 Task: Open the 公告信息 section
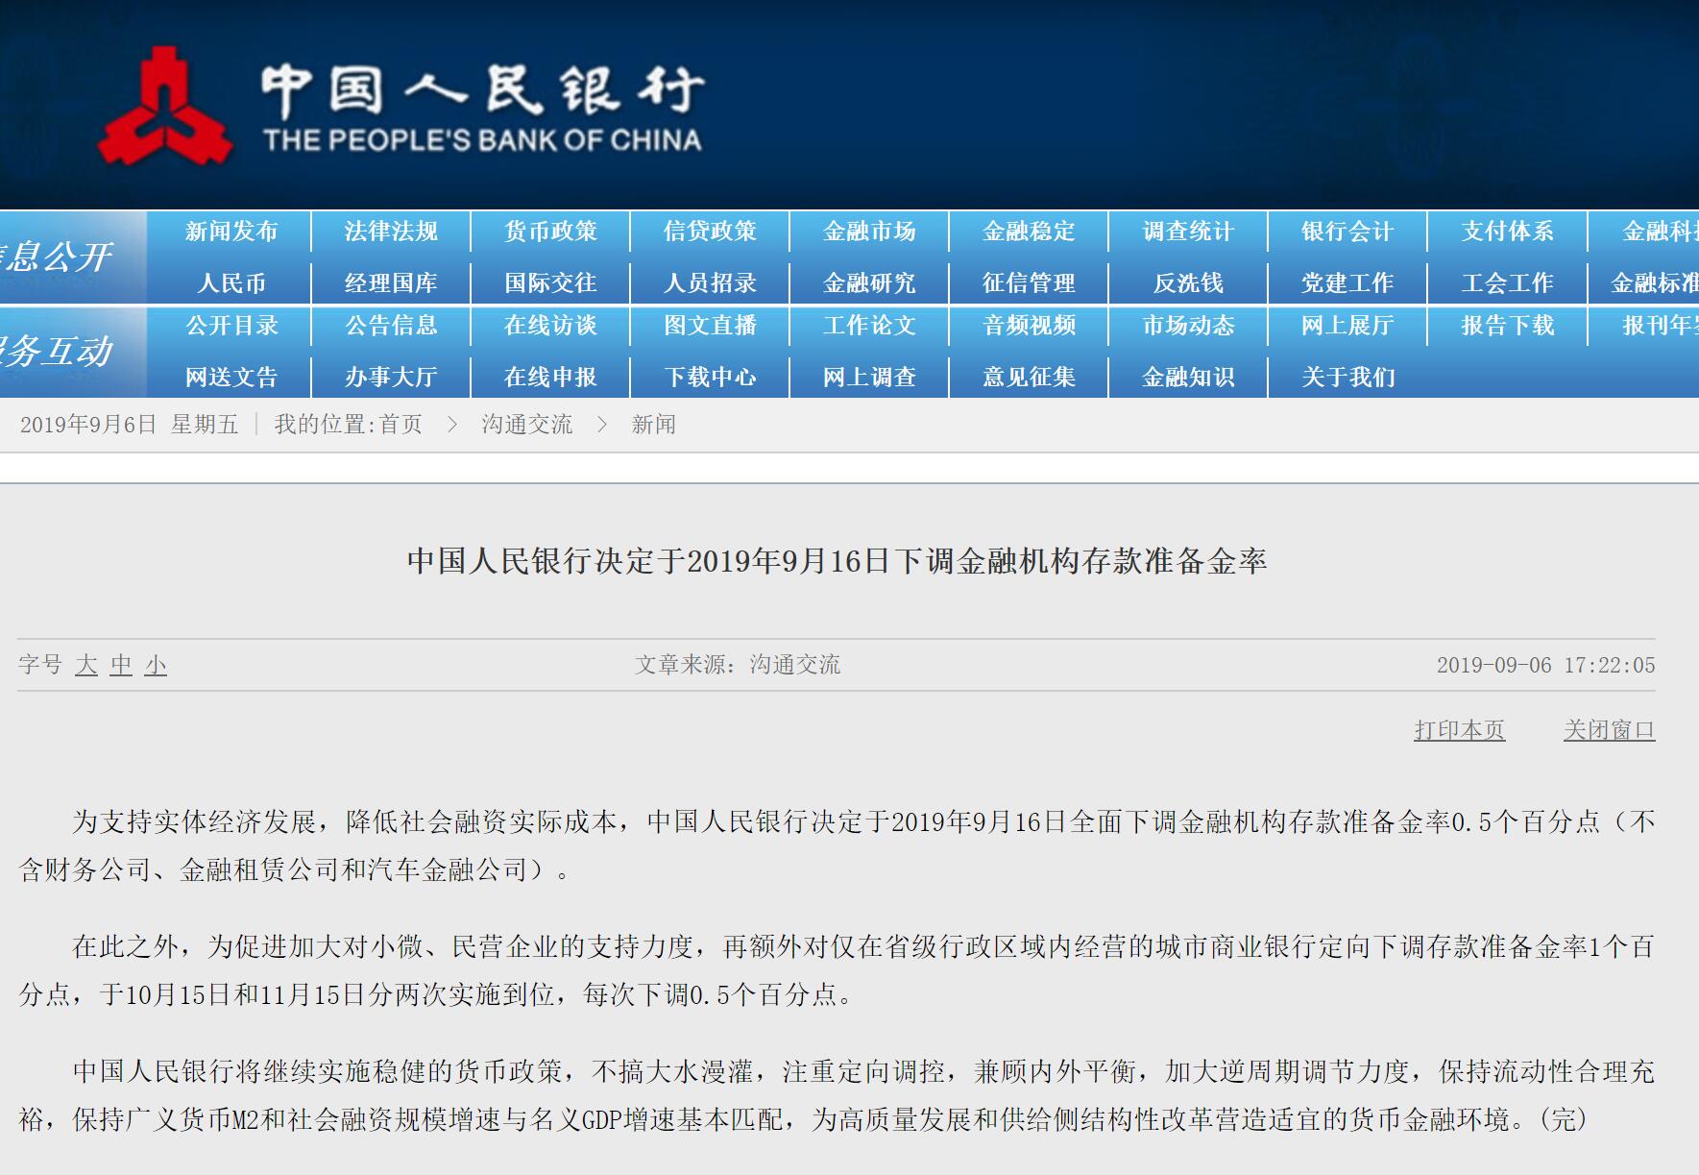389,327
